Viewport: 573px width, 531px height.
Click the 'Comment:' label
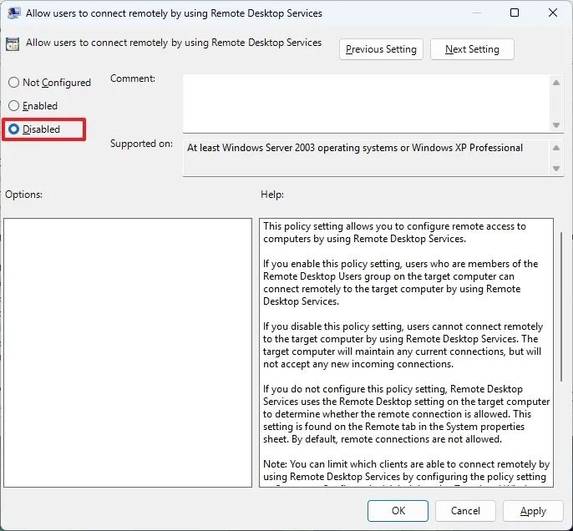click(x=133, y=78)
